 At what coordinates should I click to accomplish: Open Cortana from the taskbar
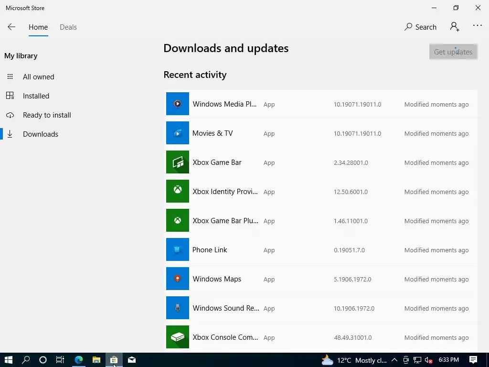[x=43, y=360]
